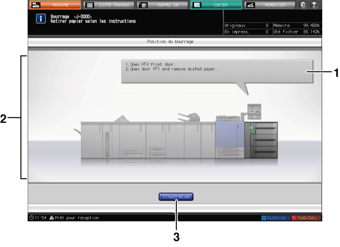This screenshot has width=340, height=247.
Task: Switch to the NUMERISER tab
Action: [x=270, y=5]
